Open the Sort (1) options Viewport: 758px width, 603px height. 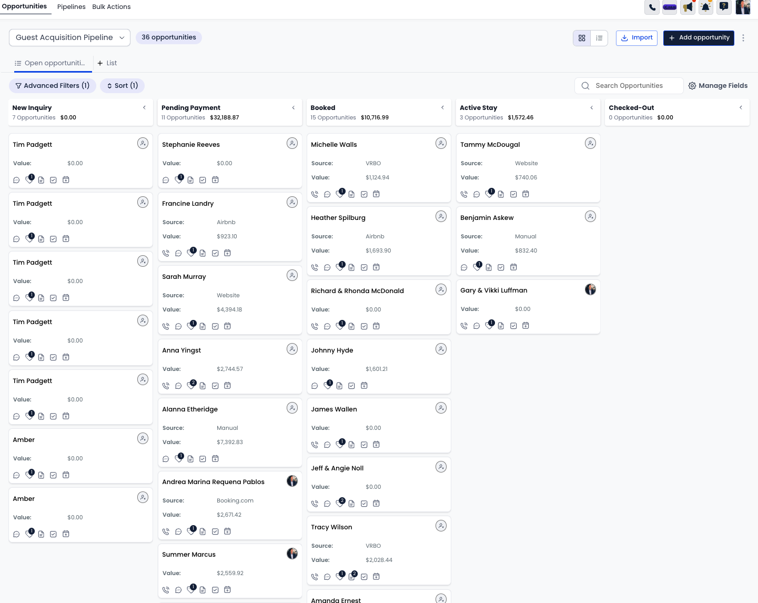click(122, 86)
